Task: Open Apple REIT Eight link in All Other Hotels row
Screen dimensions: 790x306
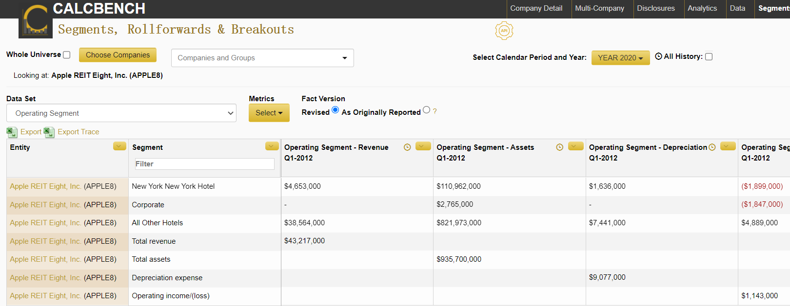Action: [45, 223]
